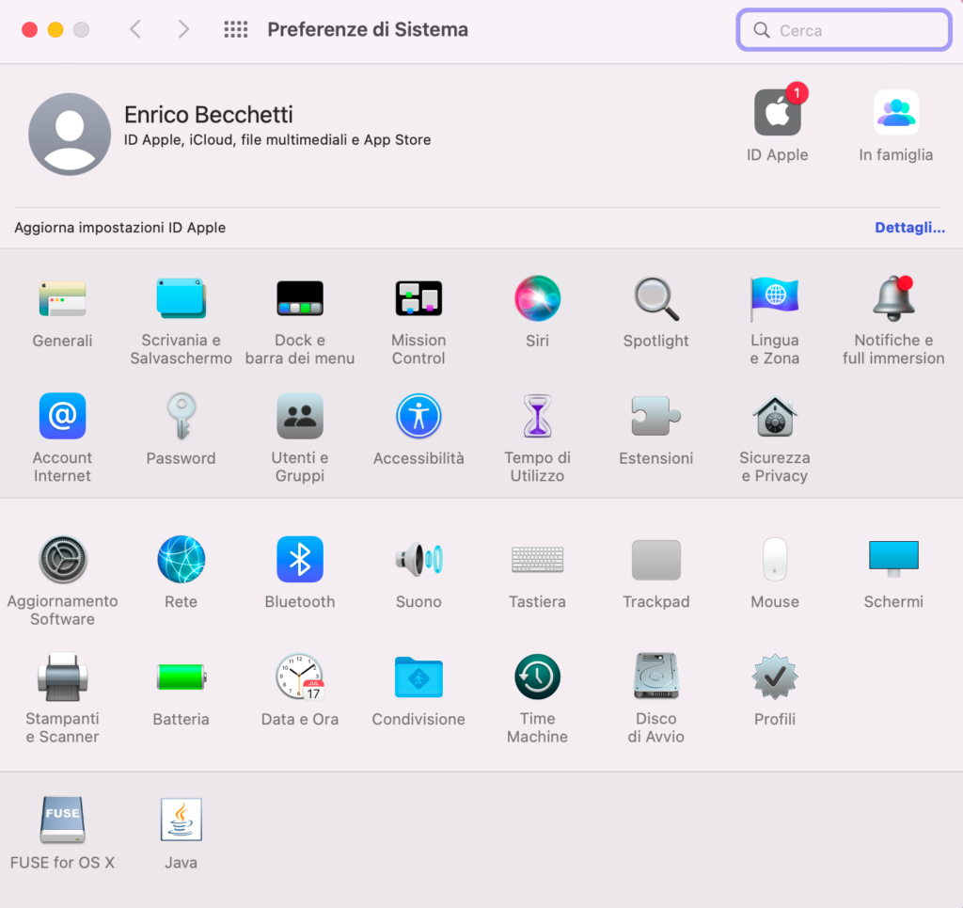Open Mouse preferences
The image size is (963, 908).
[775, 560]
